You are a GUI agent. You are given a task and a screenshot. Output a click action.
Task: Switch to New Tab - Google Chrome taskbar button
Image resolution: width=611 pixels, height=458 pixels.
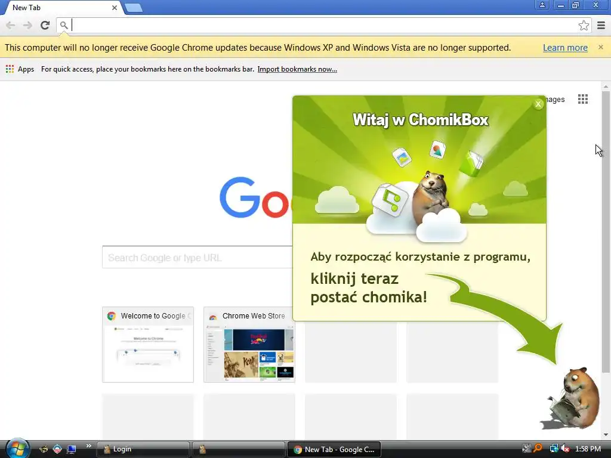pos(334,449)
